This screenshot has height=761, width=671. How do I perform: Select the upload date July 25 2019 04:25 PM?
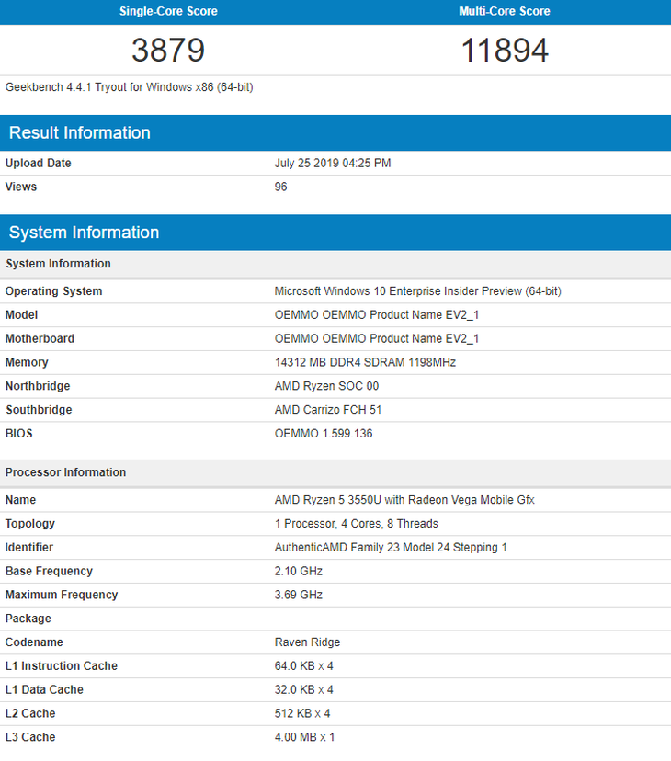333,163
